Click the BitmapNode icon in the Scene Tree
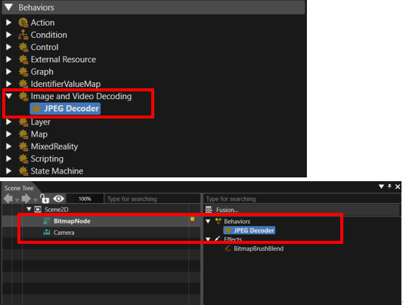 tap(47, 221)
